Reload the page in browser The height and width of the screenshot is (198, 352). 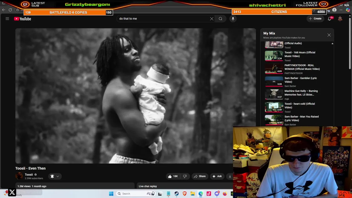[x=10, y=10]
